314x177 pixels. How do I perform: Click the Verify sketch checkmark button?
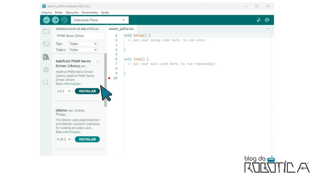click(x=47, y=20)
